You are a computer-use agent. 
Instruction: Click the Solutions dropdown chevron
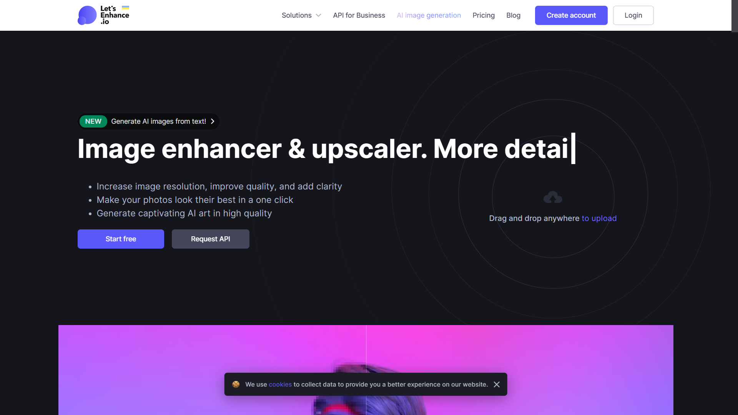(x=318, y=15)
